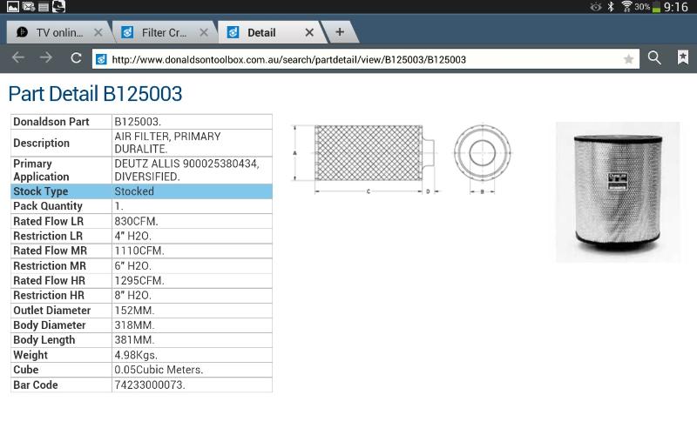Screen dimensions: 697x435
Task: Select the AIR FILTER, PRIMARY DURALITE description
Action: [x=167, y=143]
